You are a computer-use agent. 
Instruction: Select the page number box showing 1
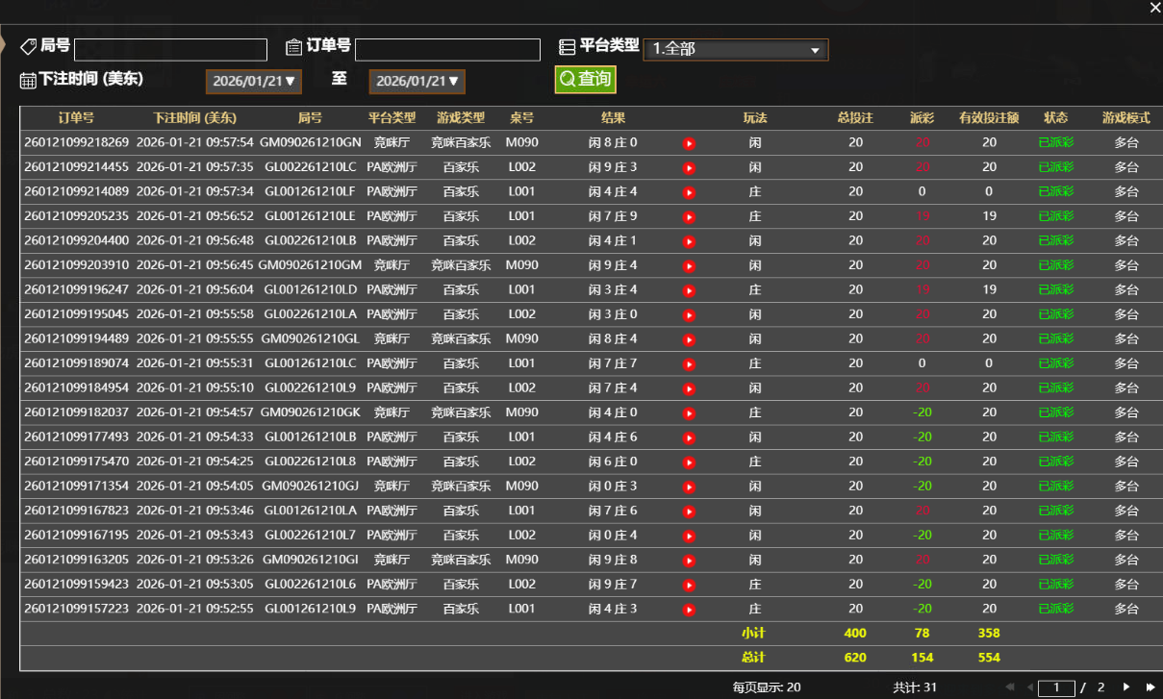click(x=1055, y=687)
